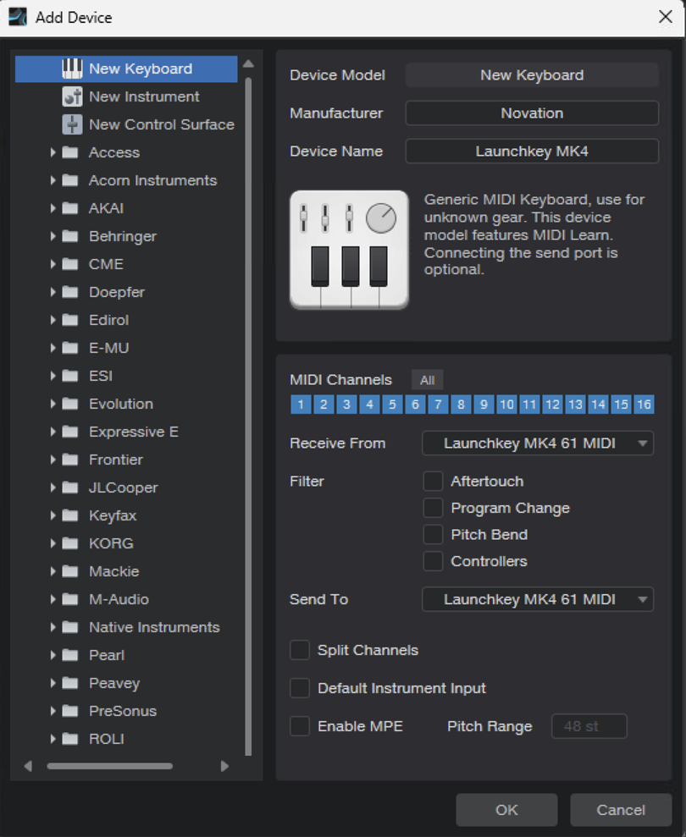
Task: Click the Manufacturer field showing Novation
Action: [532, 113]
